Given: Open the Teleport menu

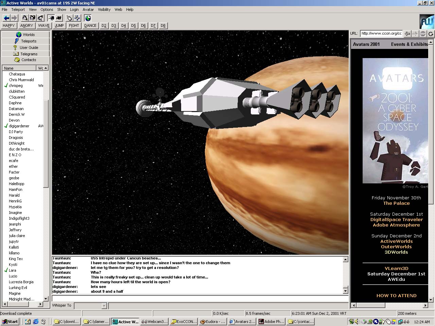Looking at the screenshot, I should tap(18, 10).
